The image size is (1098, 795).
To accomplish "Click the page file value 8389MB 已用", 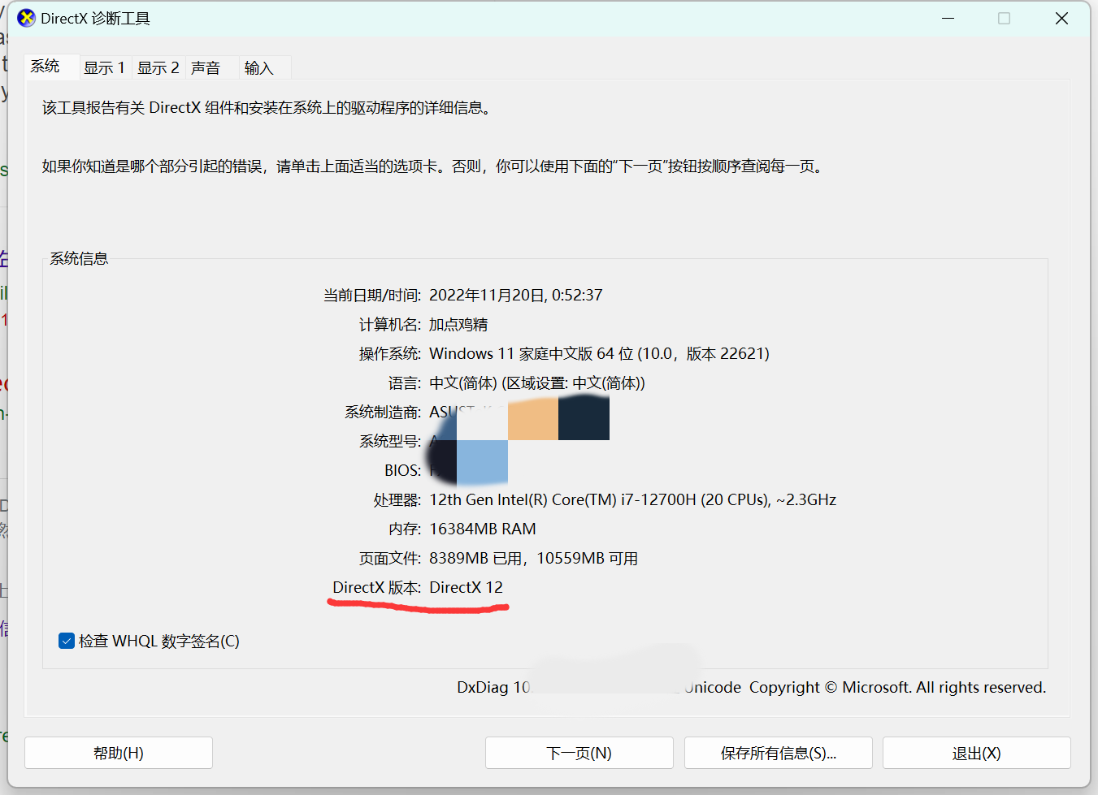I will (x=534, y=558).
